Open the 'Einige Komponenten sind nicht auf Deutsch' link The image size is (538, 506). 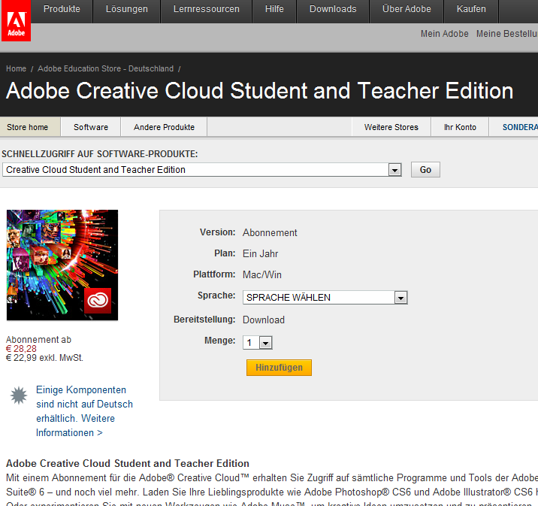coord(84,411)
